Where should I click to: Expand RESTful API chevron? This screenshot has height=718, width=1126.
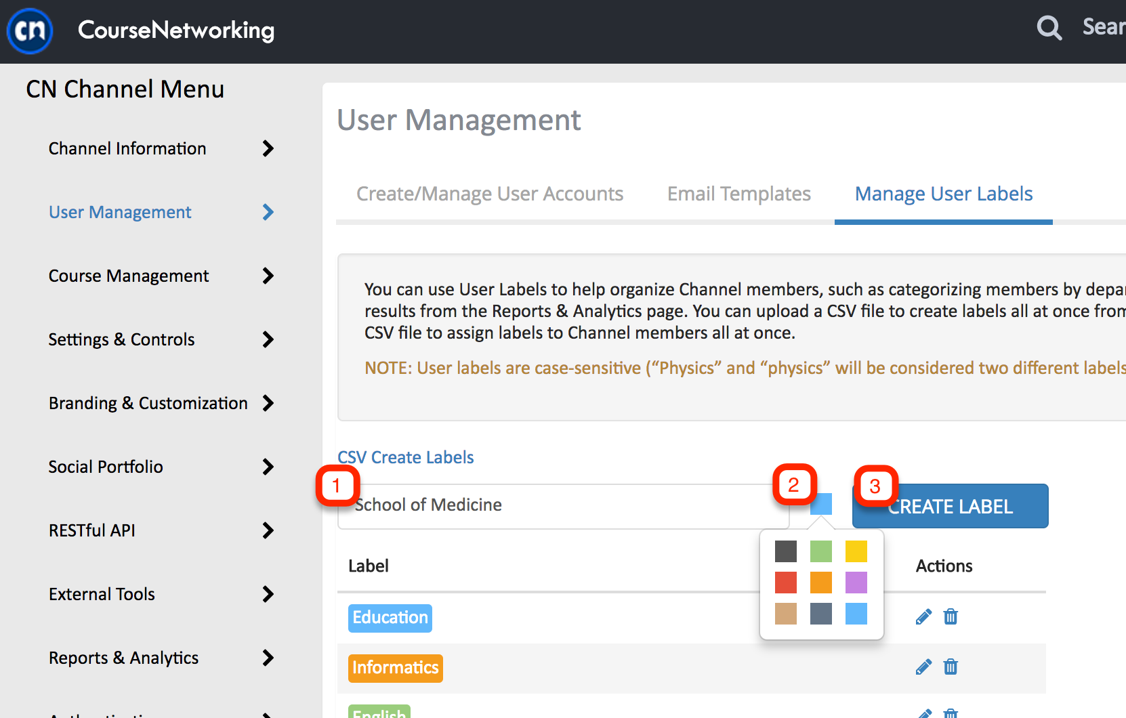click(x=268, y=530)
